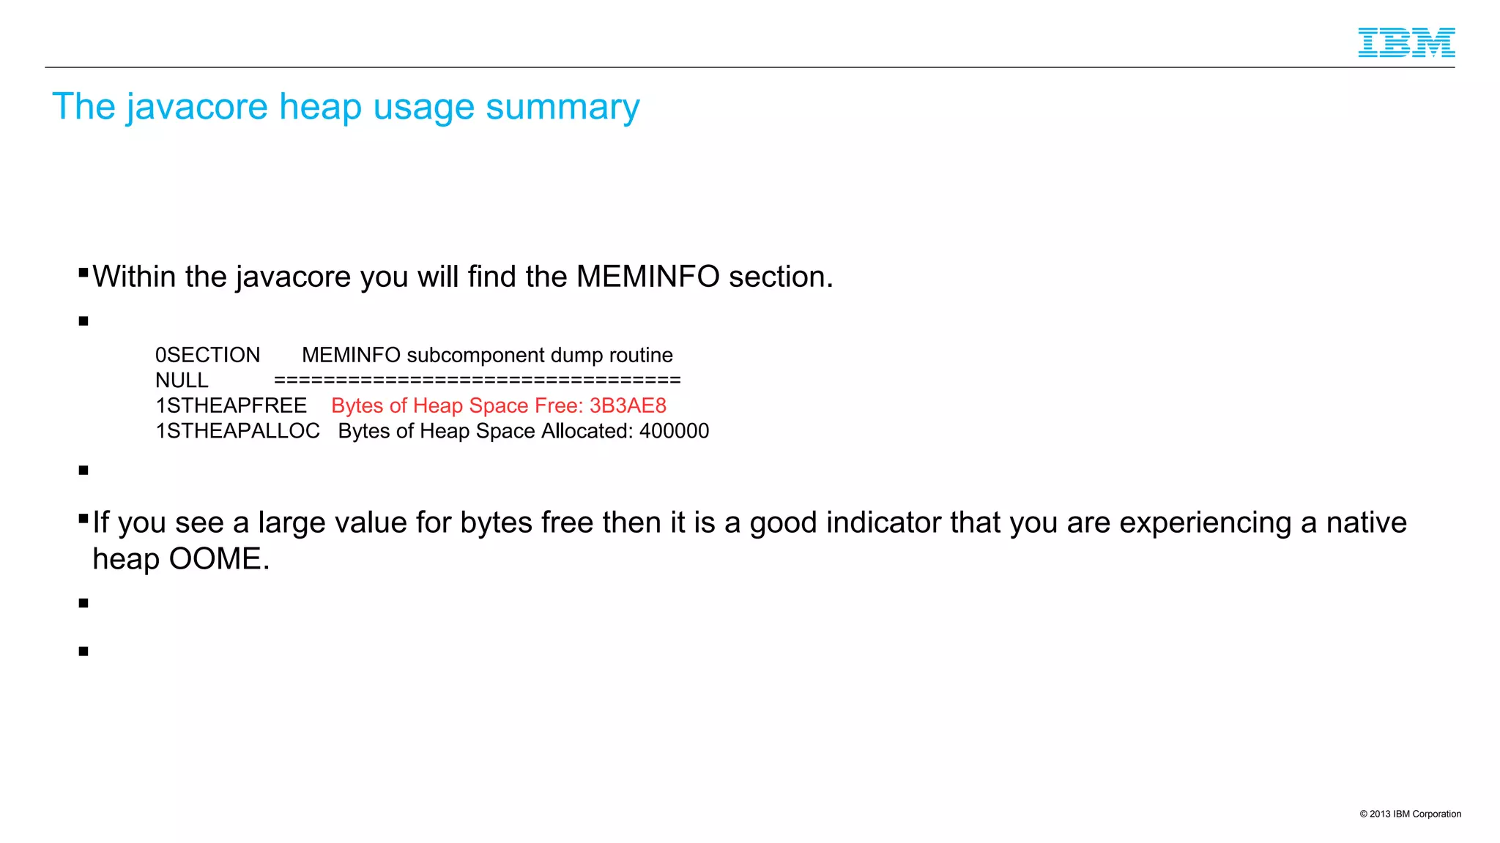Click the 'Within the javacore' bullet text
The width and height of the screenshot is (1500, 843).
(463, 277)
